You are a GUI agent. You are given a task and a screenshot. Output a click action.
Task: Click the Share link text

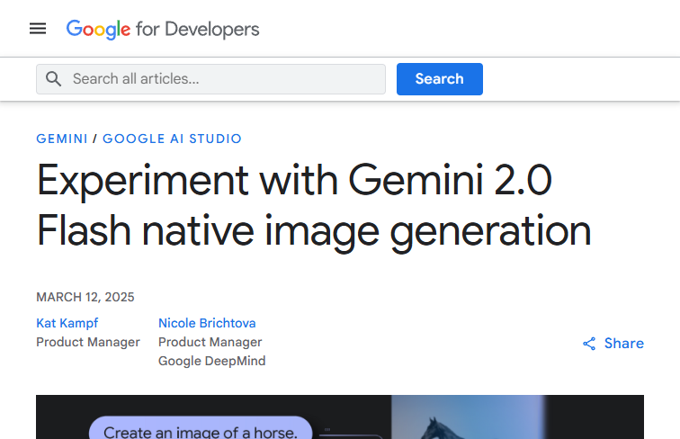tap(624, 344)
